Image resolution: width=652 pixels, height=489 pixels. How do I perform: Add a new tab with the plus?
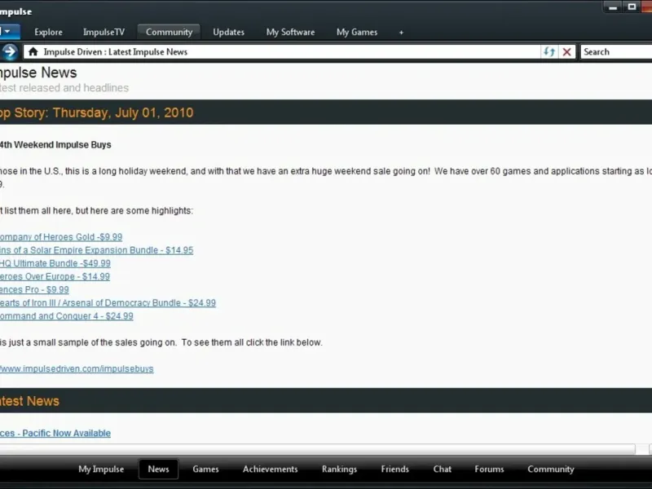point(401,33)
